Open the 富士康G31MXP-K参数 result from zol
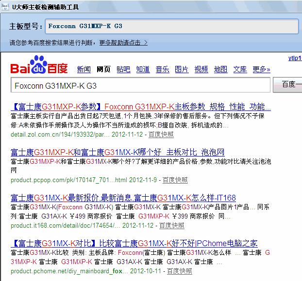The width and height of the screenshot is (302, 281). click(x=140, y=107)
